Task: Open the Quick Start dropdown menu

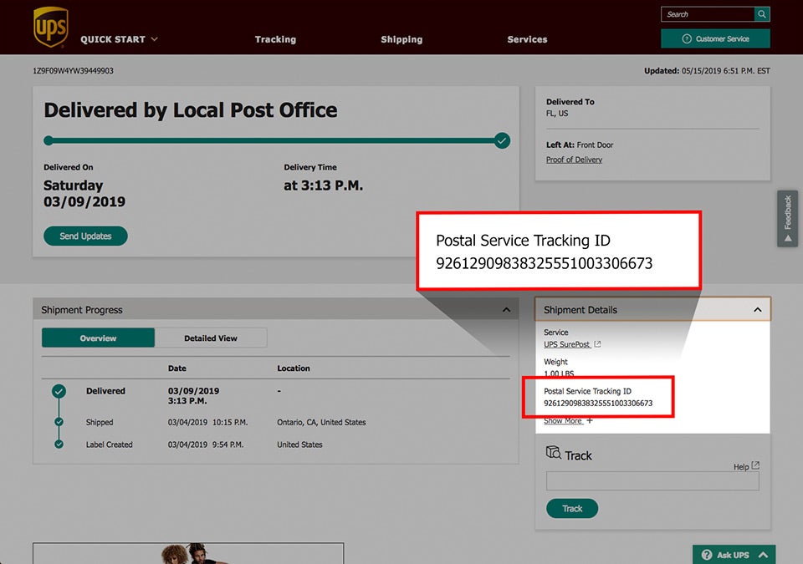Action: click(x=119, y=39)
